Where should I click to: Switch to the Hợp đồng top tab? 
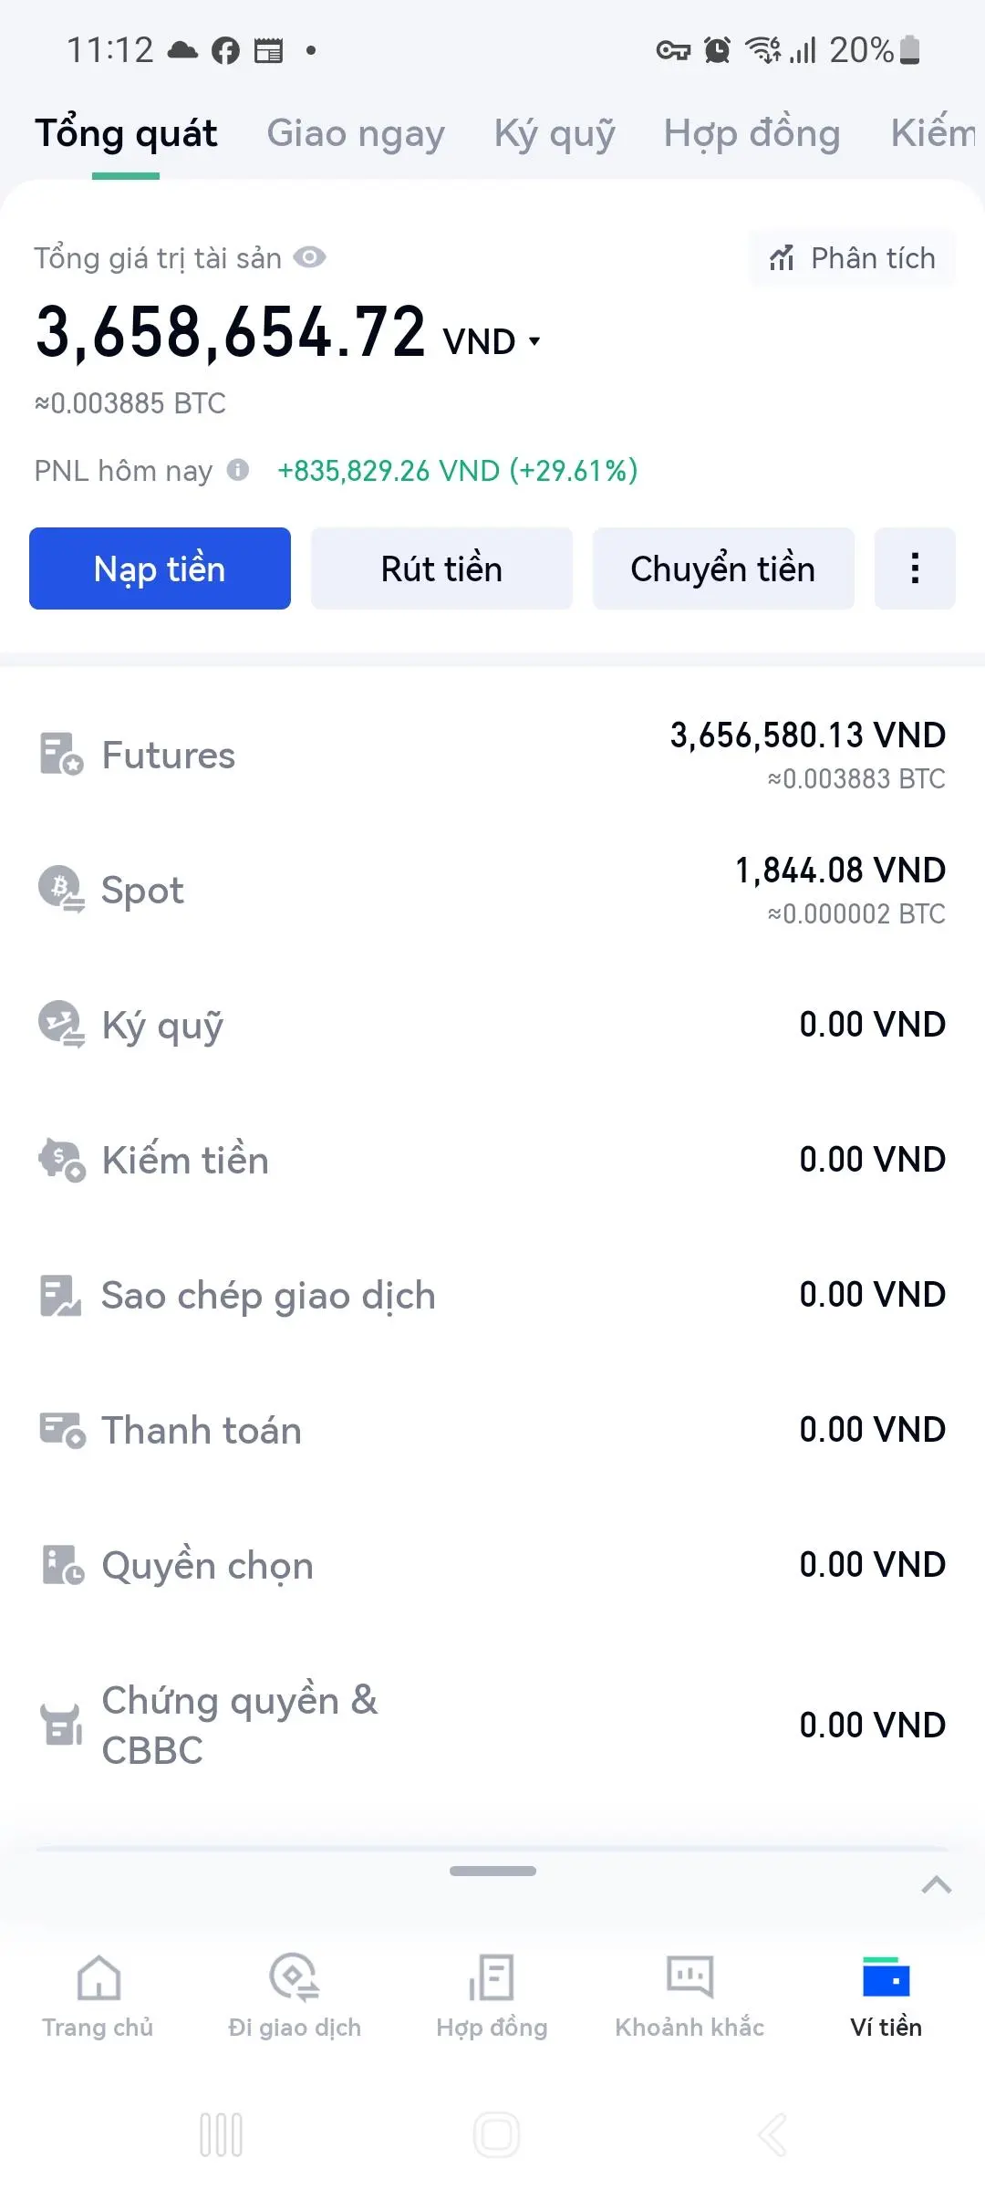coord(752,134)
